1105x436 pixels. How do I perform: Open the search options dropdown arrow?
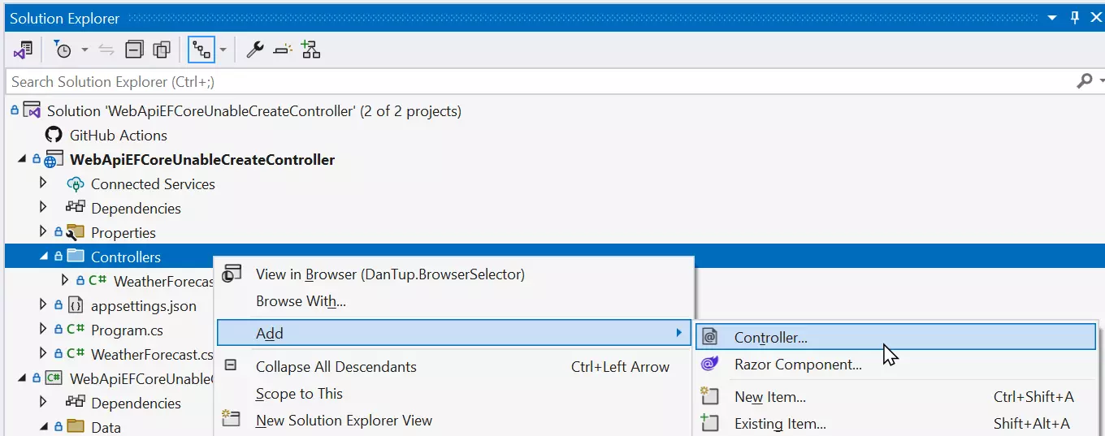[x=1101, y=81]
